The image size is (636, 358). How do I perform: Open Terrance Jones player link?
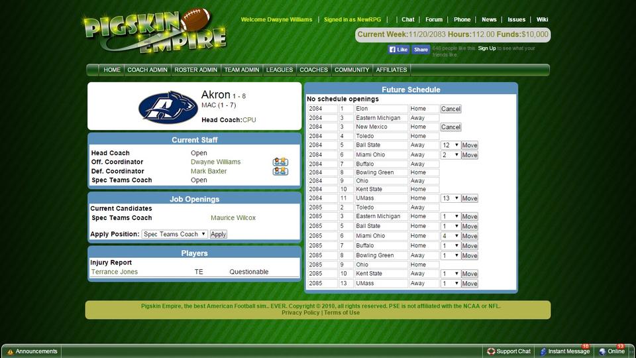114,272
